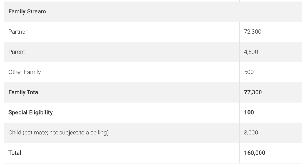Select the Family Total label
This screenshot has width=304, height=167.
[x=24, y=92]
